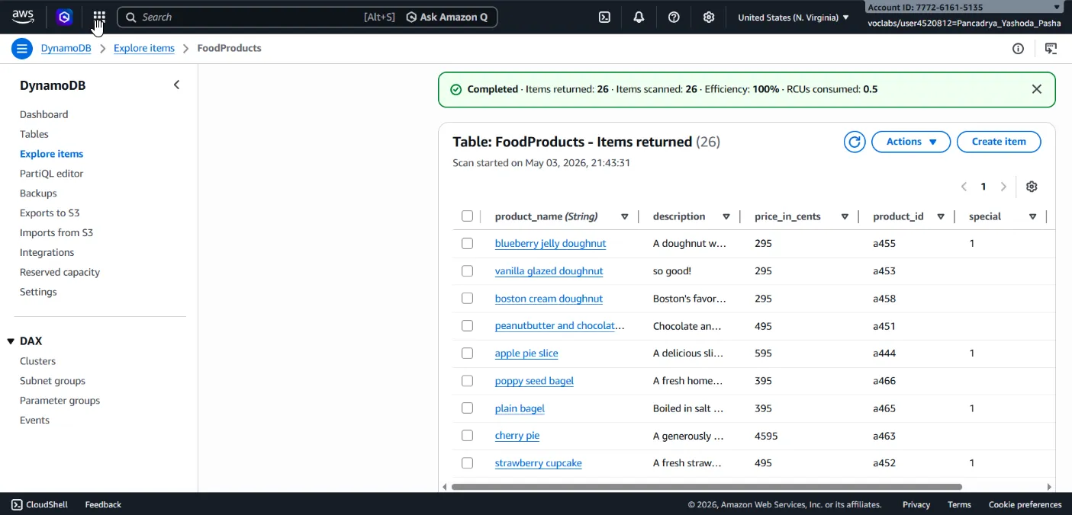Open Reserved capacity in sidebar
The height and width of the screenshot is (515, 1072).
tap(60, 272)
